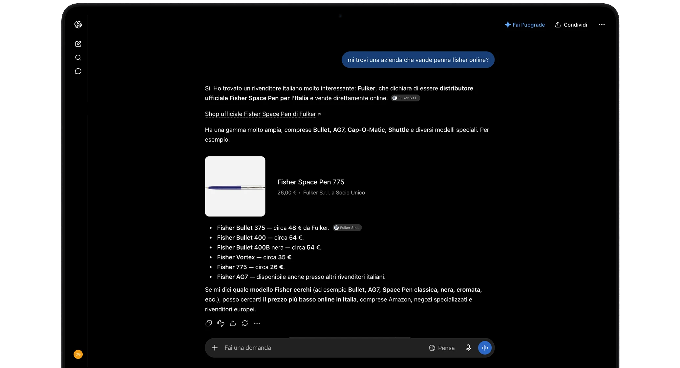
Task: Copy the response with the copy icon
Action: point(208,323)
